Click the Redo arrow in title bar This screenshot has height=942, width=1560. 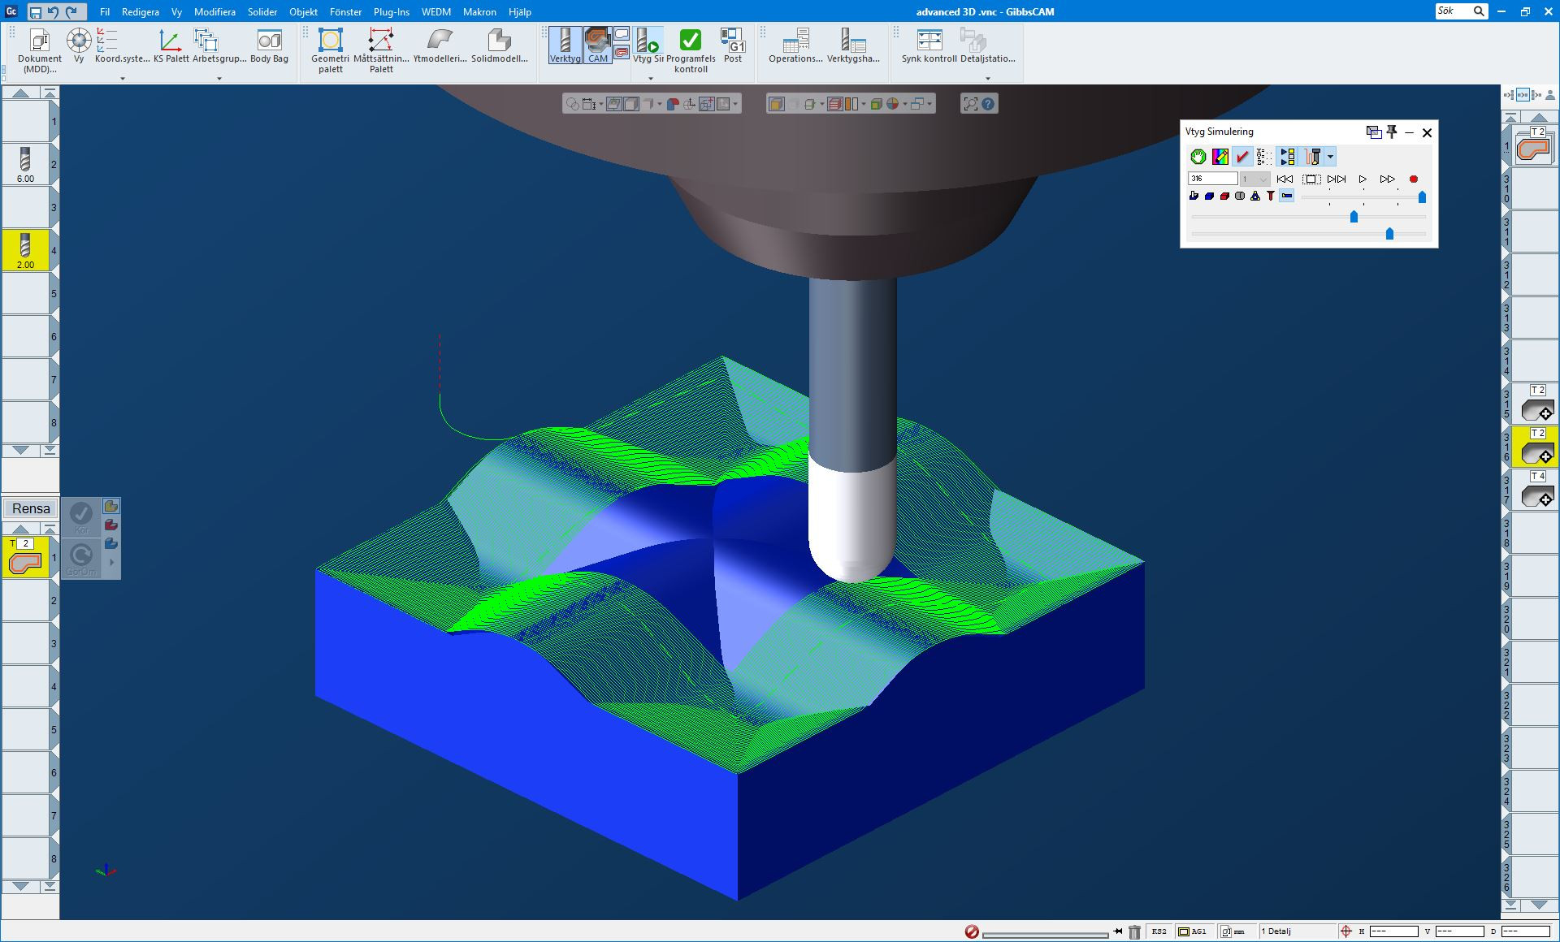click(x=71, y=12)
